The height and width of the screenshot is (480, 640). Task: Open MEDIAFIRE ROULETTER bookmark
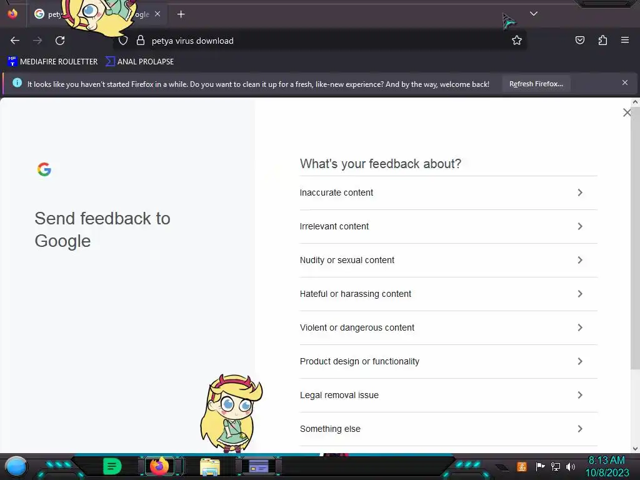(52, 62)
